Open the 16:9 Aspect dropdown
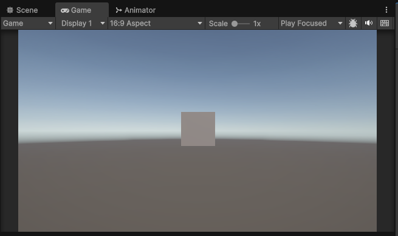Screen dimensions: 398x236 (x=156, y=23)
